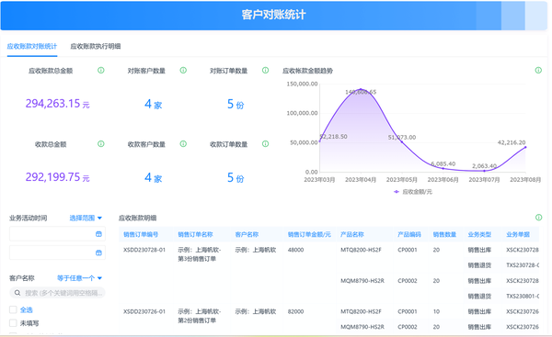552x337 pixels.
Task: Sort by 产品名称 column header
Action: pos(352,234)
